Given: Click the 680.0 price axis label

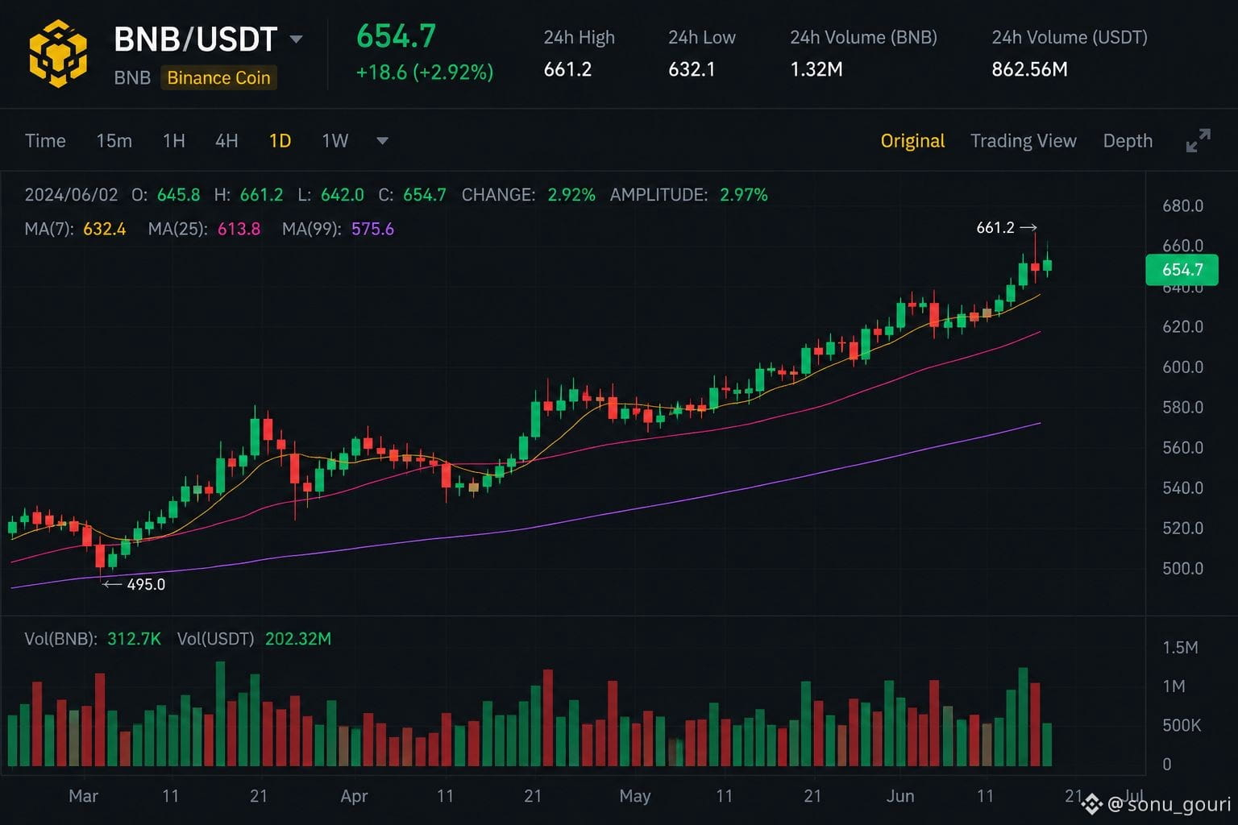Looking at the screenshot, I should click(x=1182, y=205).
